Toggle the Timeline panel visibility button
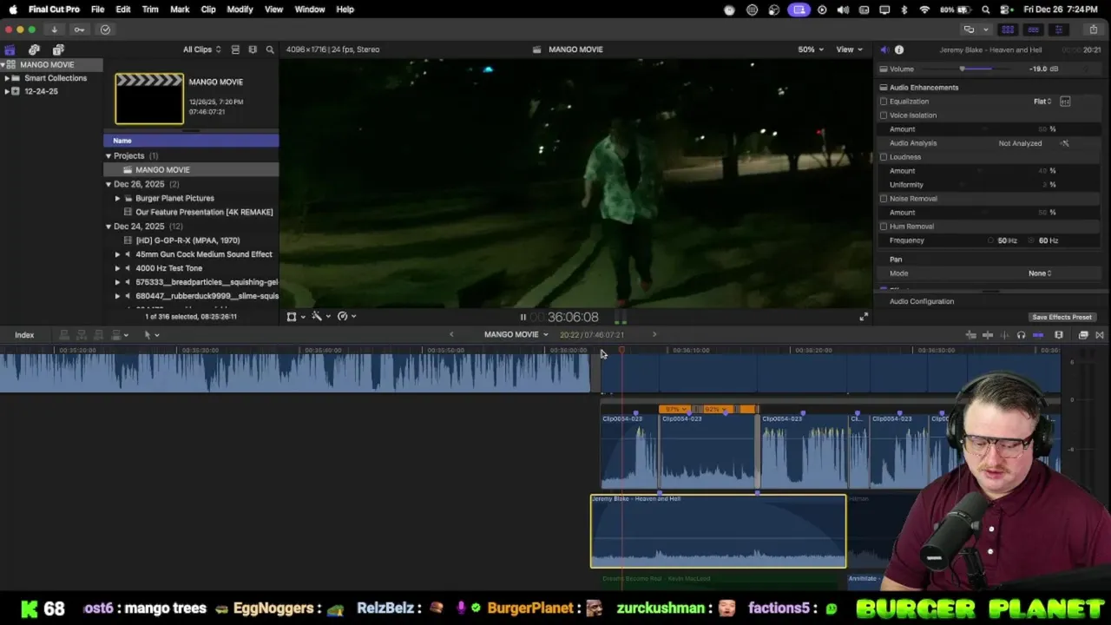The height and width of the screenshot is (625, 1111). point(1033,30)
